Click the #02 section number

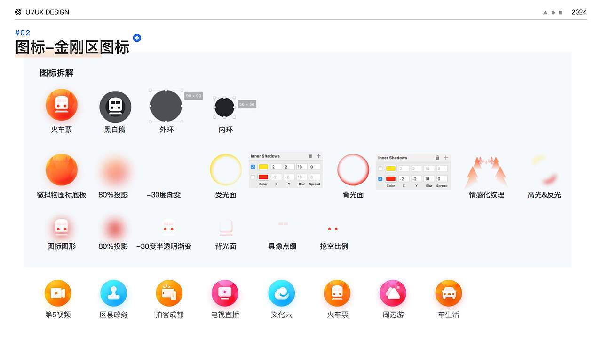(23, 32)
